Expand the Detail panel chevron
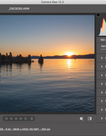The image size is (106, 136). 102,66
